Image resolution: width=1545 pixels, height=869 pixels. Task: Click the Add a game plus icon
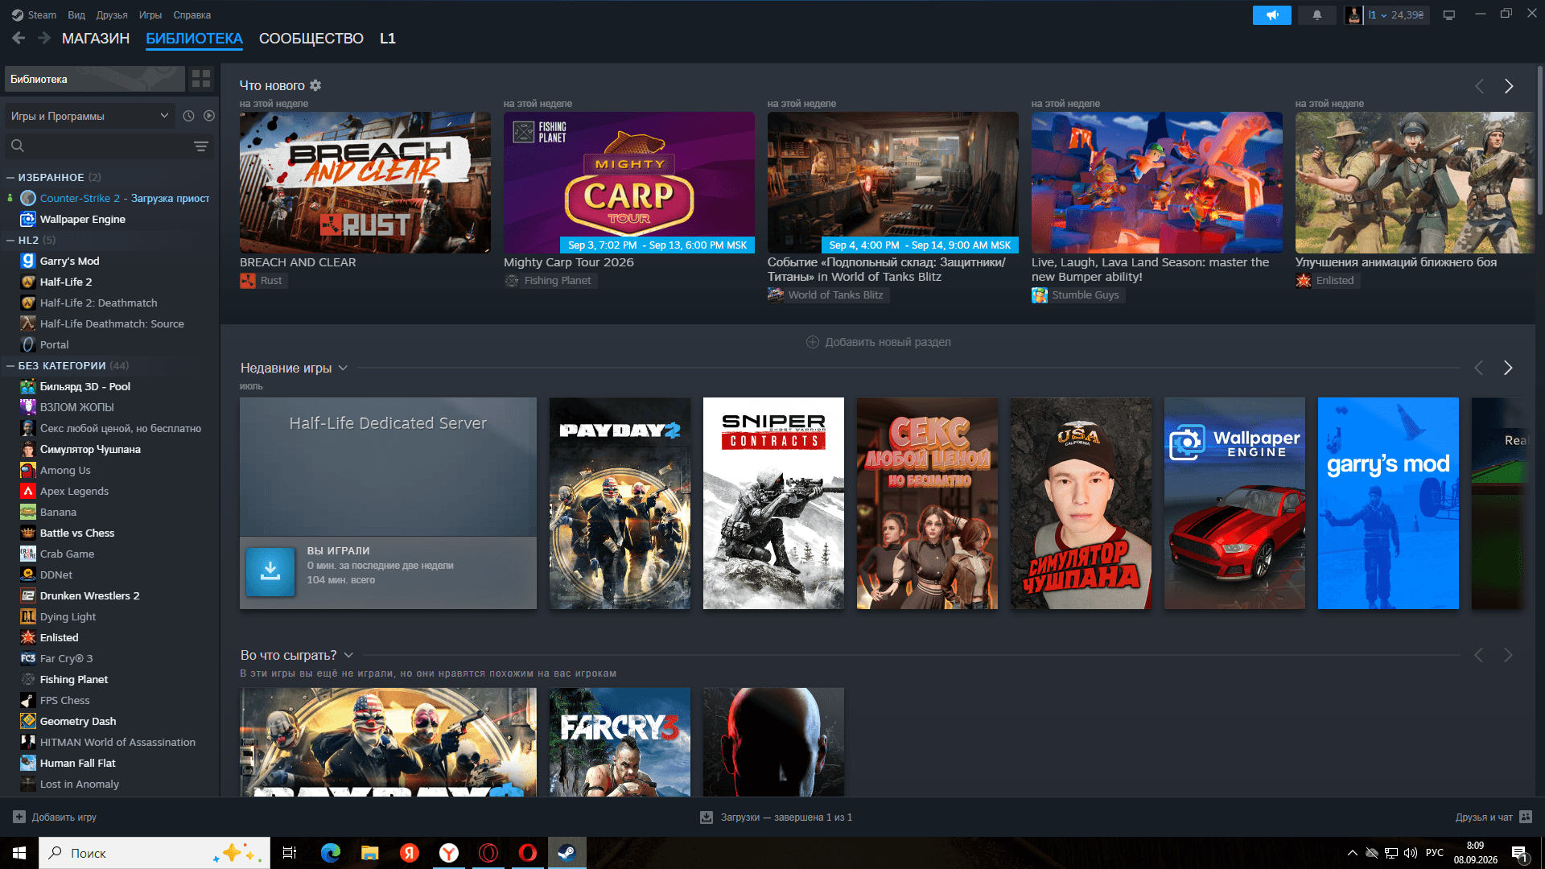click(x=19, y=817)
